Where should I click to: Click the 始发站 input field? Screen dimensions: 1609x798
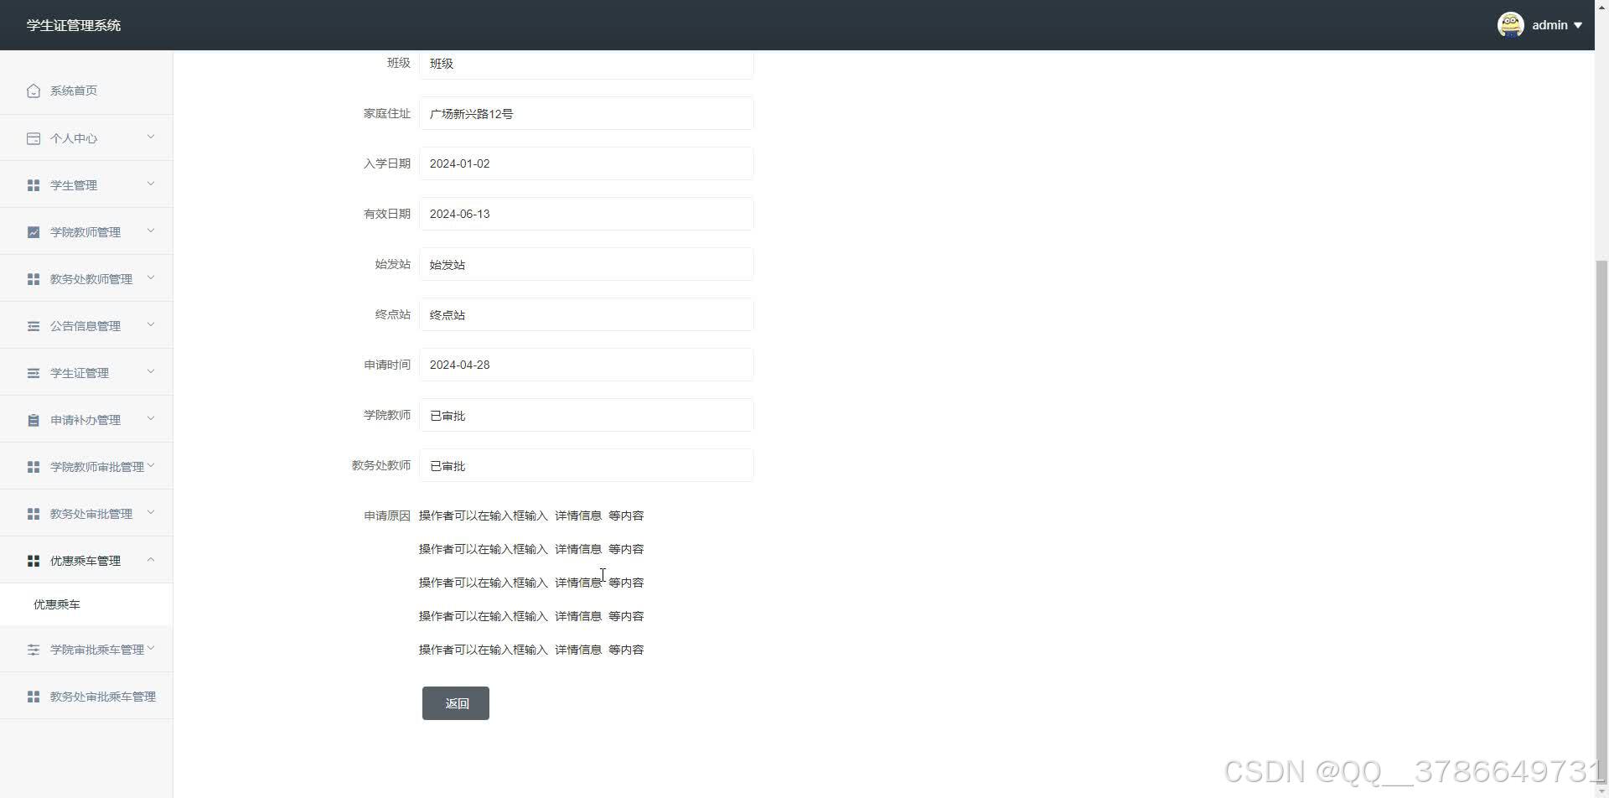tap(587, 264)
